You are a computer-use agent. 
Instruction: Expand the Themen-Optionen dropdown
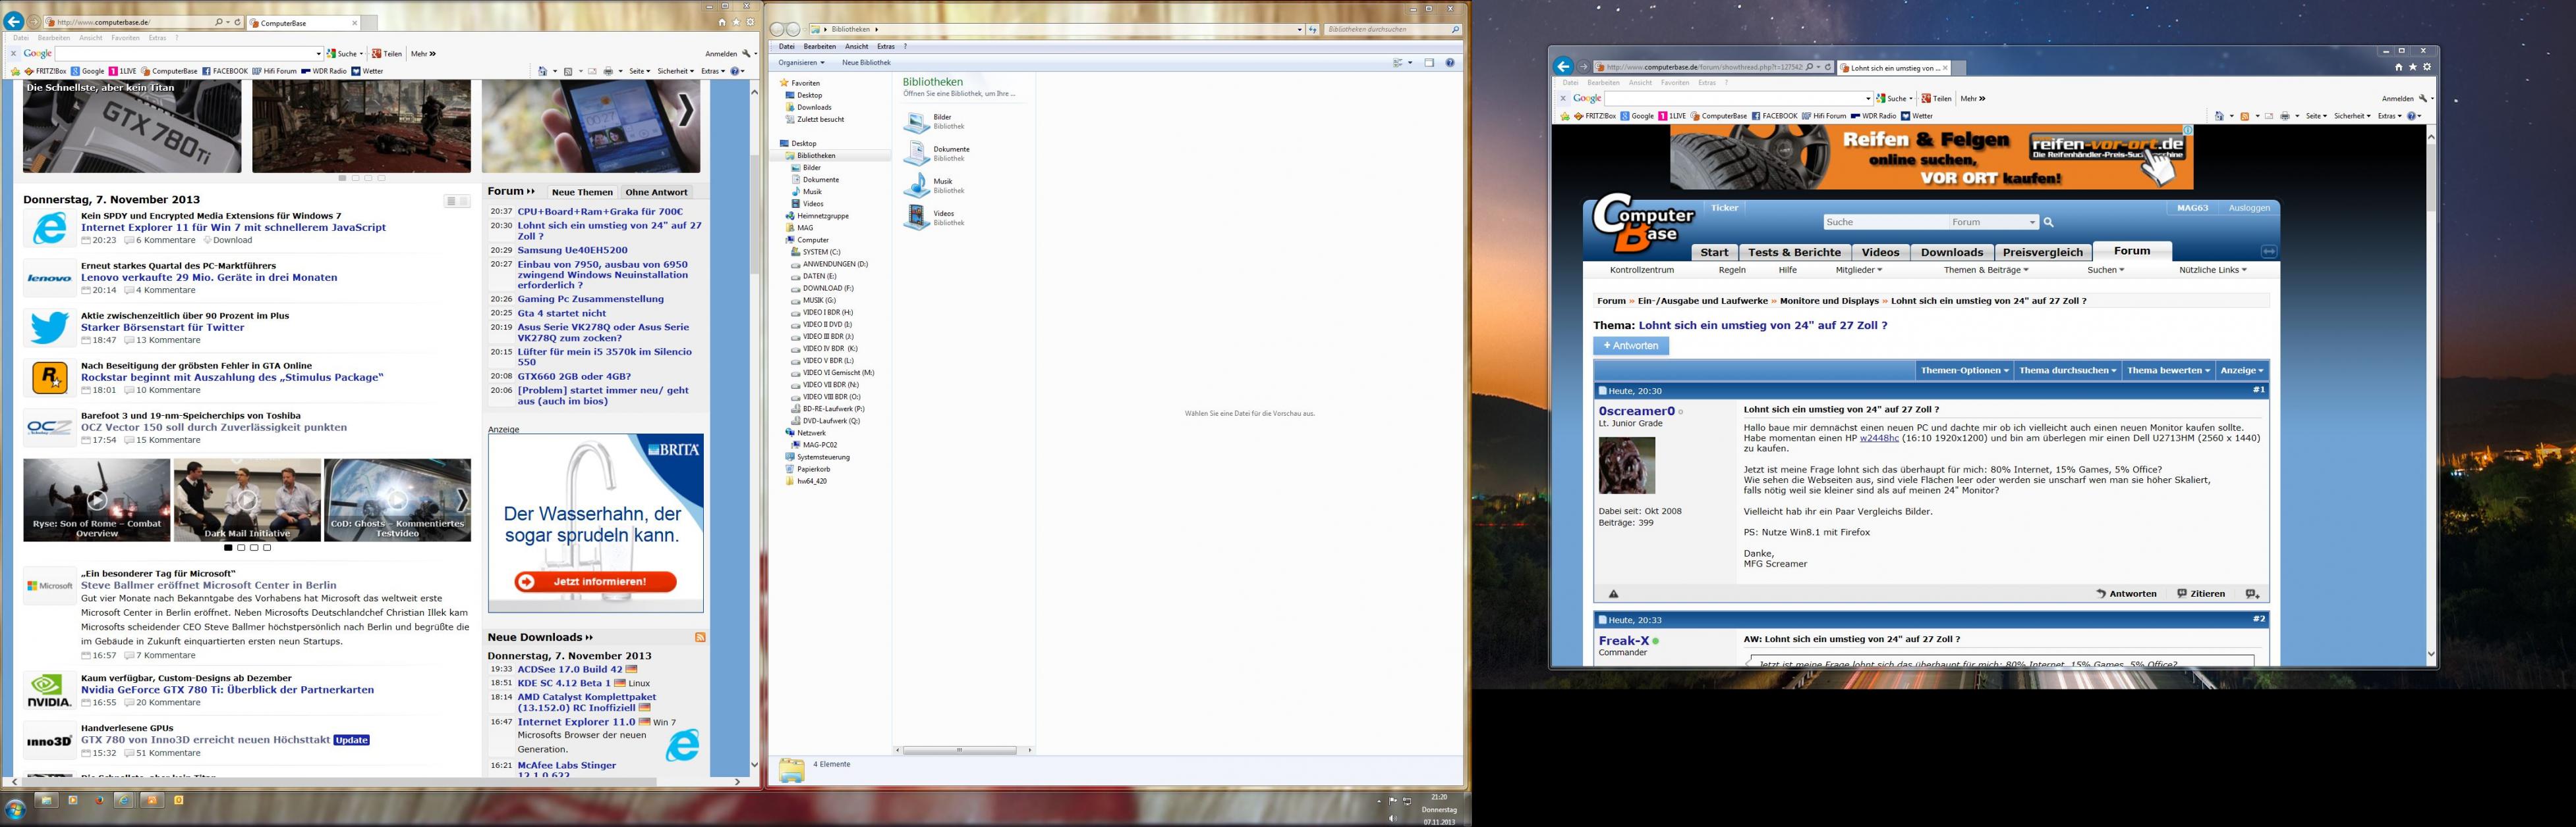[1964, 370]
